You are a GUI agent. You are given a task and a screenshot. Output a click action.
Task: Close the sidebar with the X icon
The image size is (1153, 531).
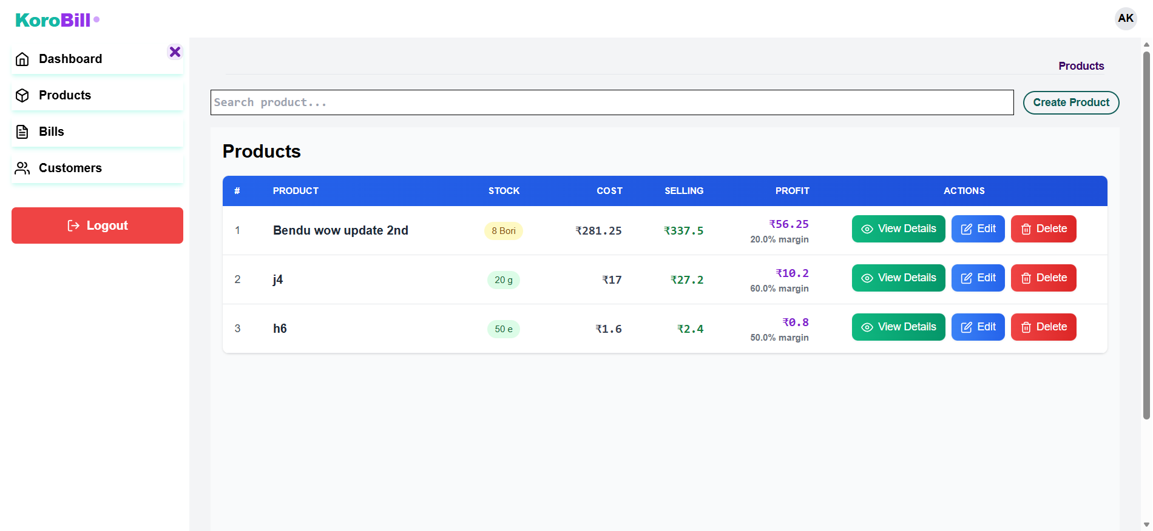point(175,52)
